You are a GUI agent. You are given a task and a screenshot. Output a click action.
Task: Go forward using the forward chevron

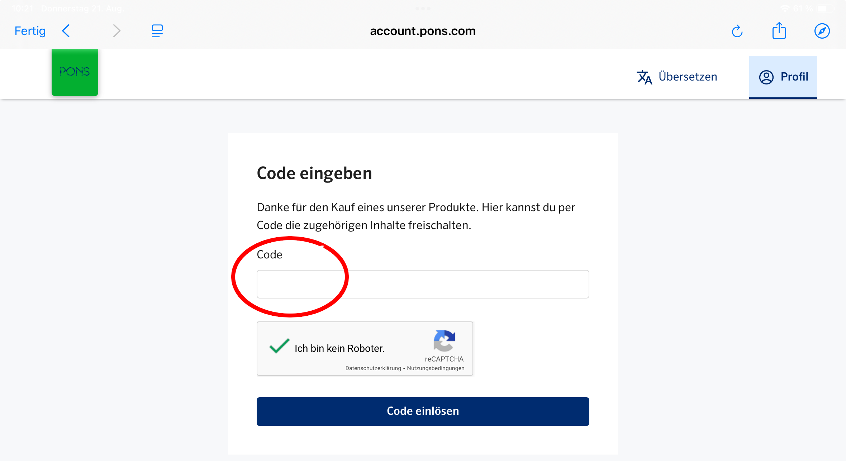tap(117, 31)
